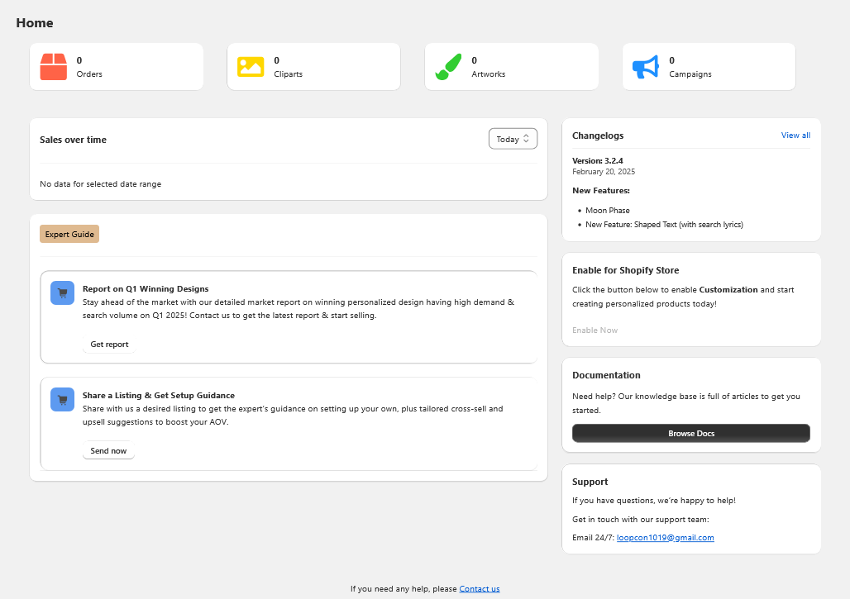
Task: Click cart icon beside Share a Listing
Action: (x=62, y=399)
